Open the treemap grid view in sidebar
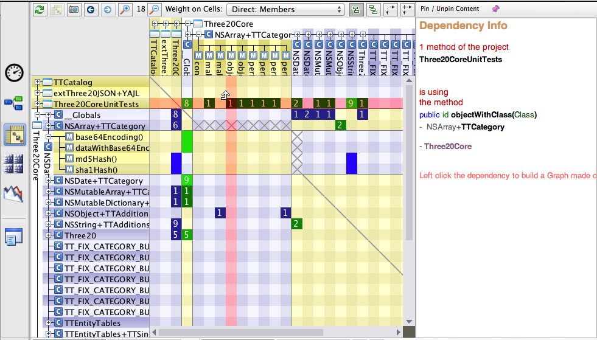Viewport: 597px width, 340px height. [13, 164]
